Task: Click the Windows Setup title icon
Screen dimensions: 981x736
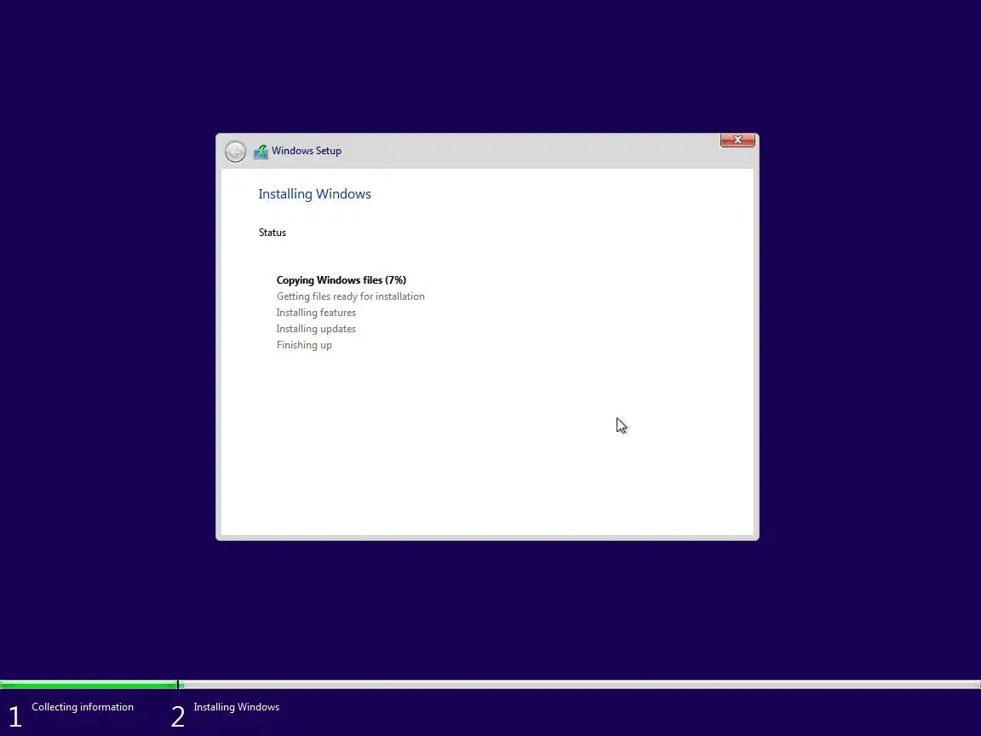Action: tap(261, 152)
